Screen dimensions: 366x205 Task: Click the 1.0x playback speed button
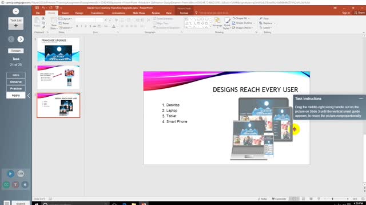21,174
